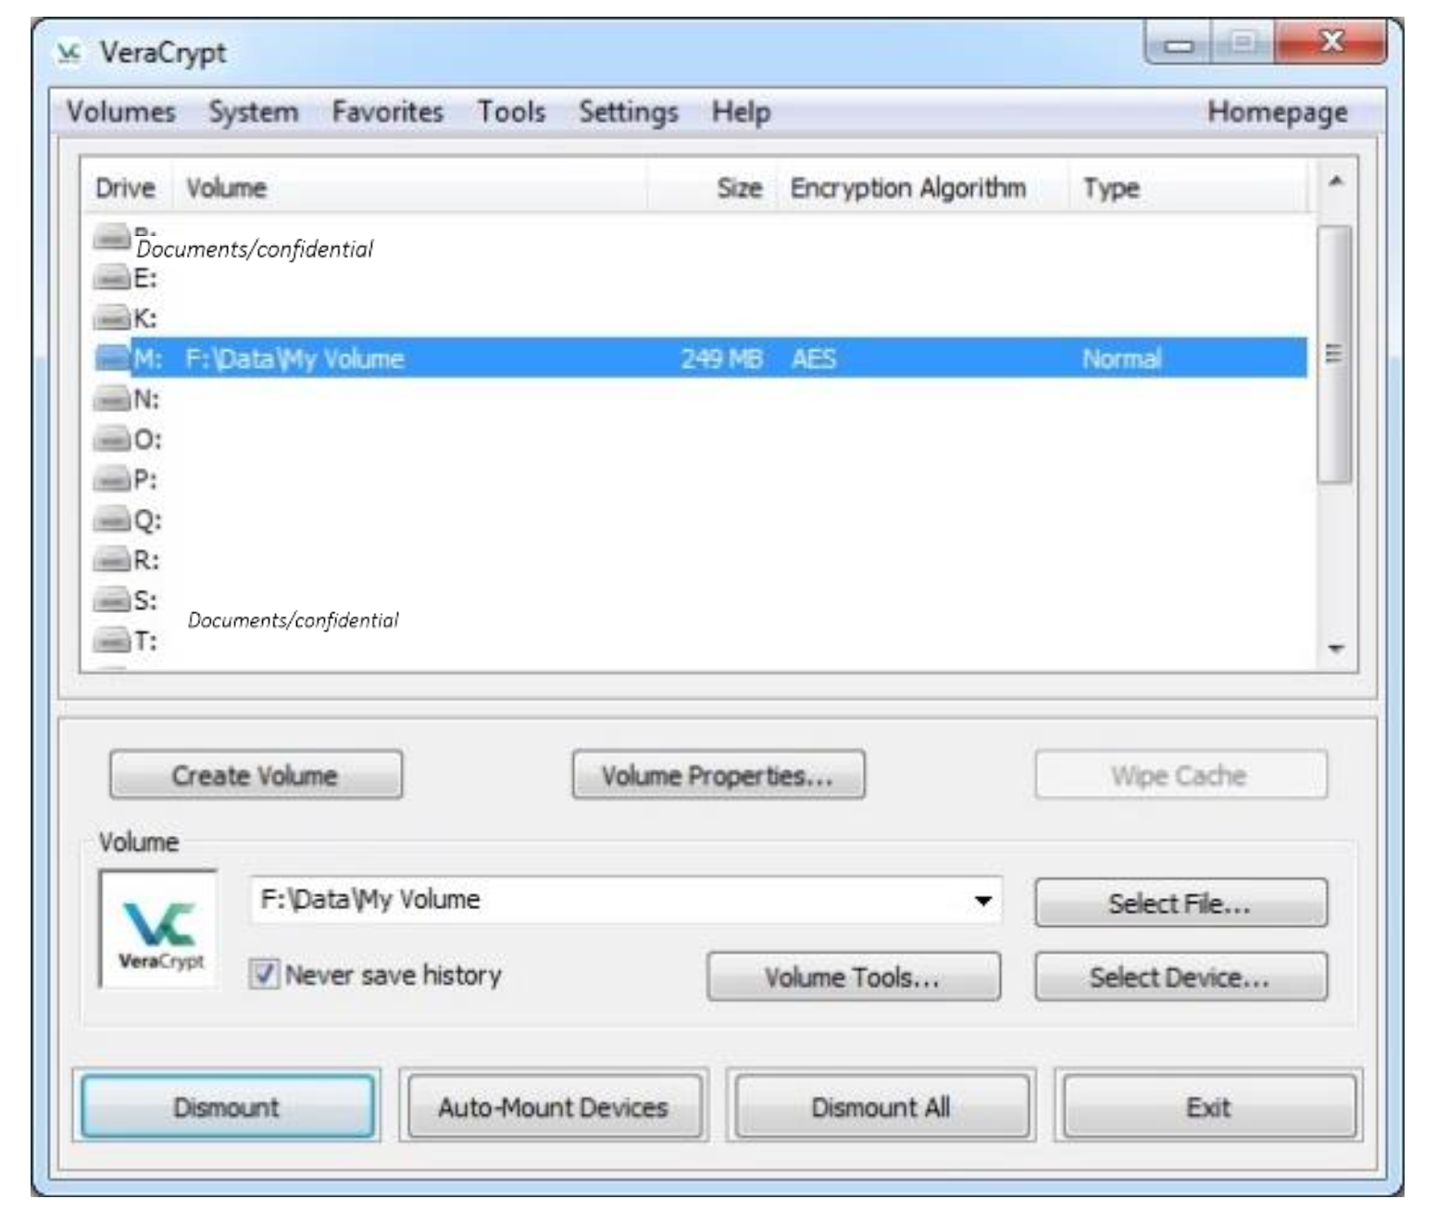Close the VeraCrypt window
Screen dimensions: 1437x1224
point(1331,42)
